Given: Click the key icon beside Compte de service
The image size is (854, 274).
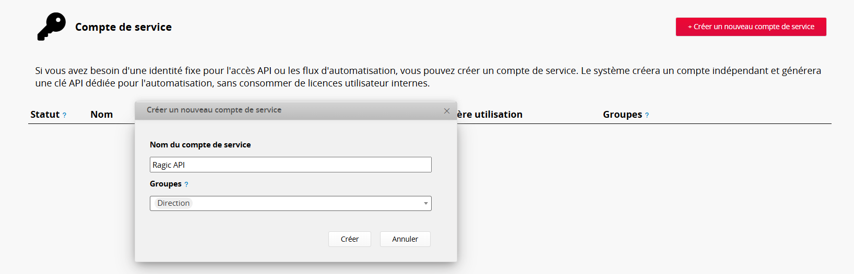Looking at the screenshot, I should click(52, 26).
